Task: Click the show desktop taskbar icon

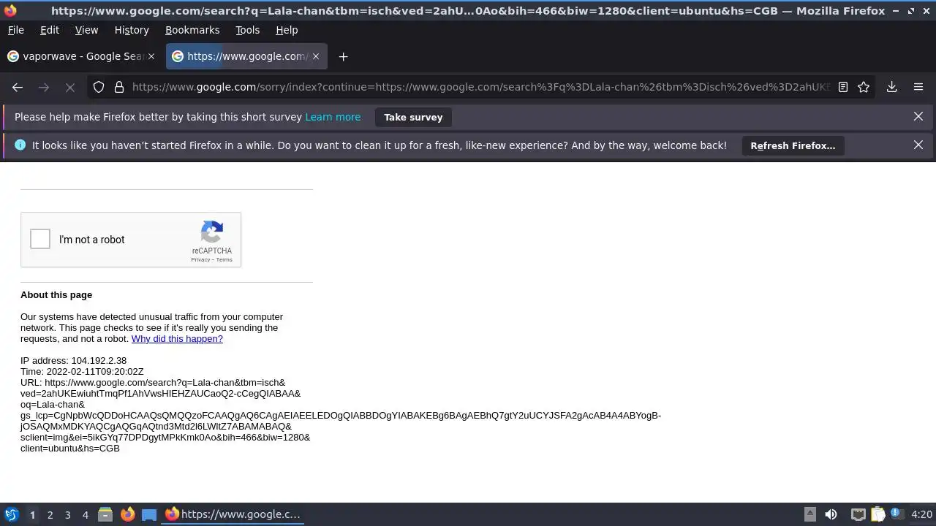Action: pyautogui.click(x=149, y=514)
